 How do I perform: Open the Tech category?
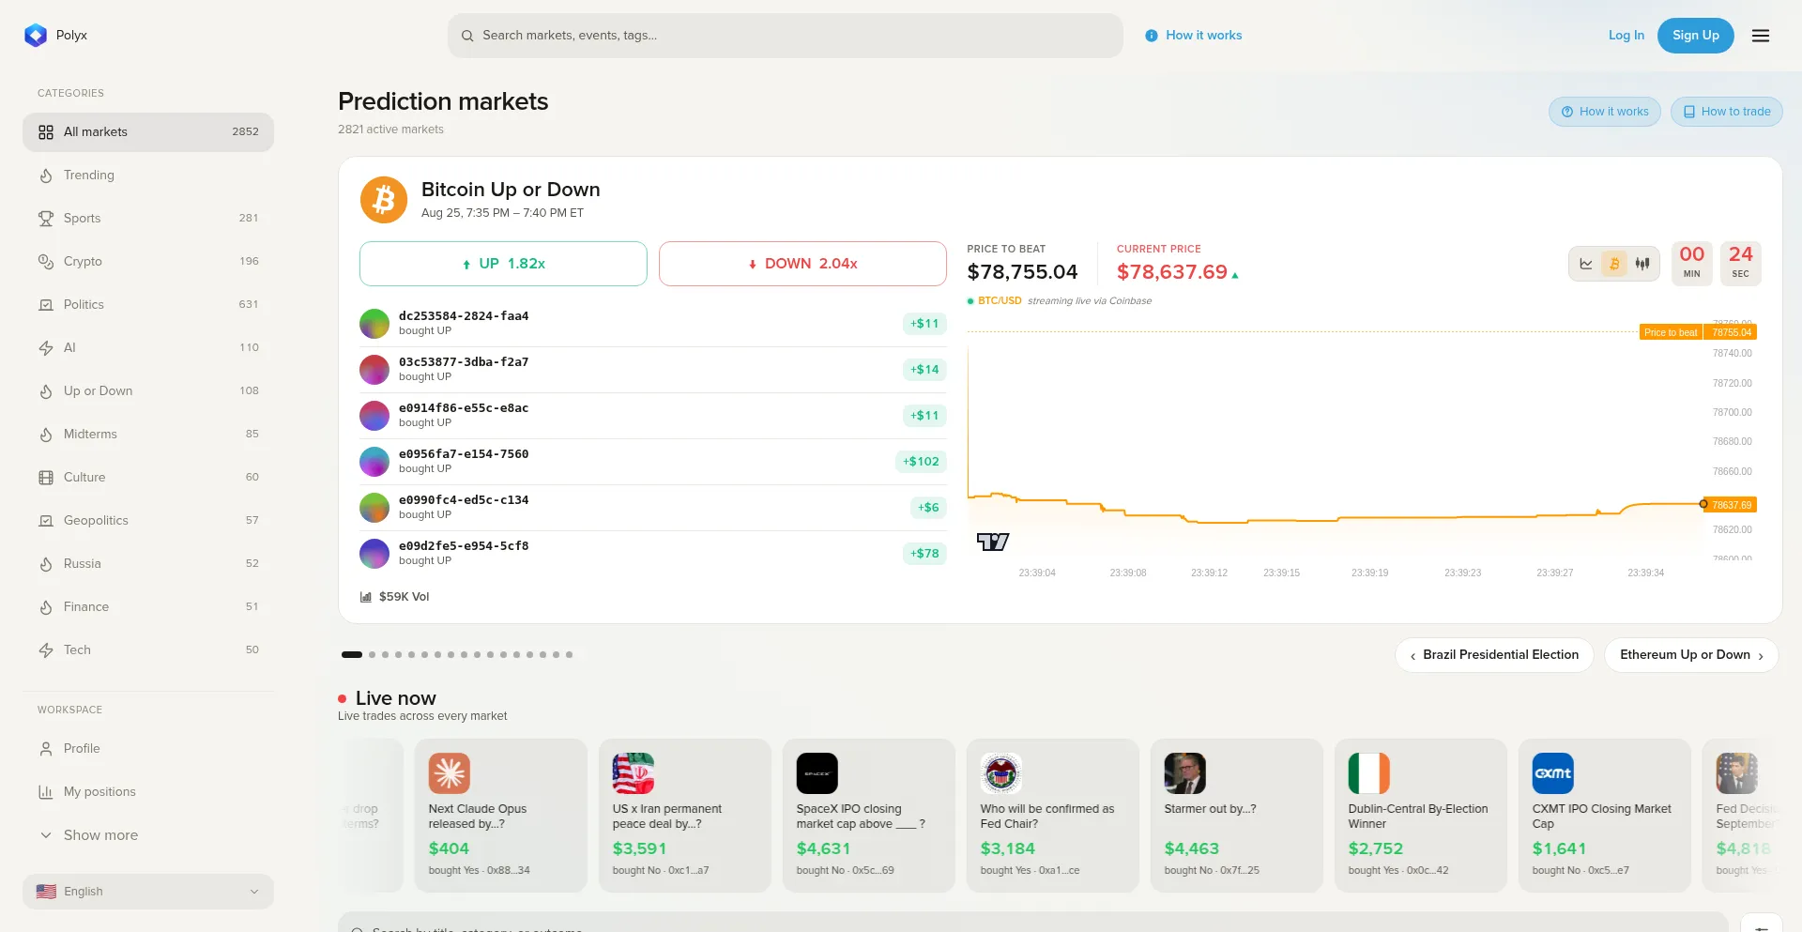click(148, 650)
